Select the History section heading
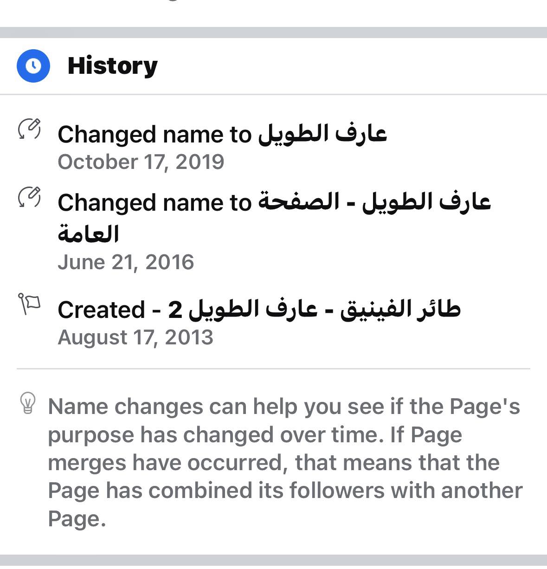The width and height of the screenshot is (547, 569). (x=113, y=66)
